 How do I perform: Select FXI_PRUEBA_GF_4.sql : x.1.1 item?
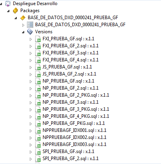70,60
